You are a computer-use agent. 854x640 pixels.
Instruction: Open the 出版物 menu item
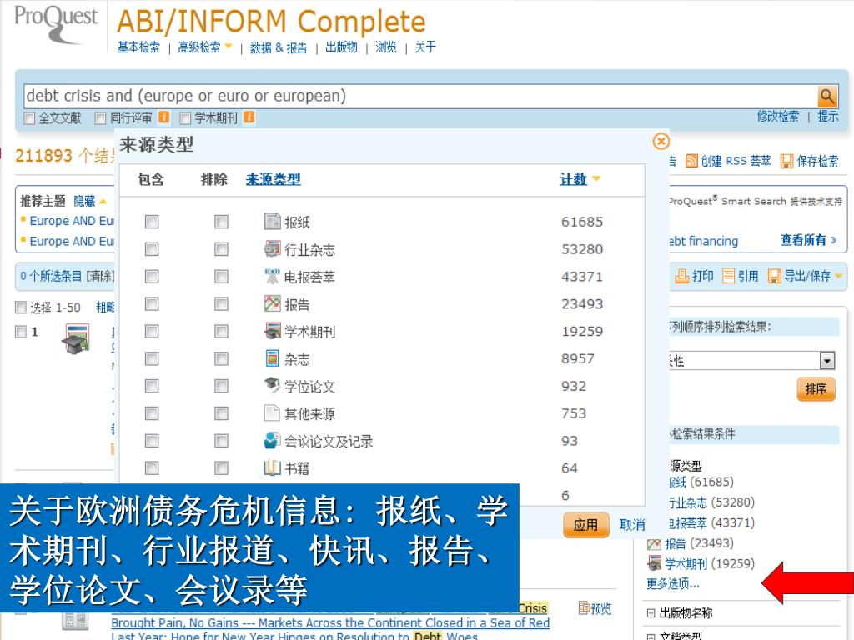point(341,47)
